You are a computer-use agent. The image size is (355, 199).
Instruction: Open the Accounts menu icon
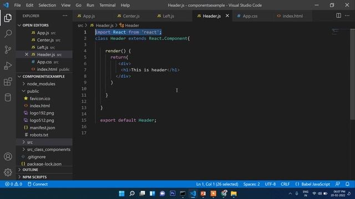pyautogui.click(x=8, y=156)
